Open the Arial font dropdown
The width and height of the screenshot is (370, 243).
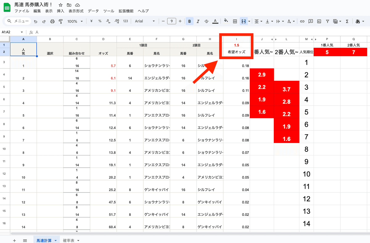click(x=145, y=21)
